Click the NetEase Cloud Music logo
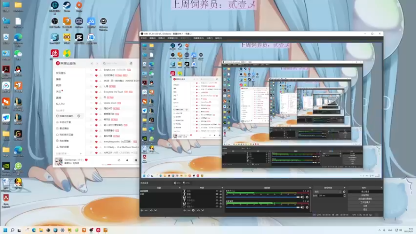Screen dimensions: 416x234 (x=66, y=63)
